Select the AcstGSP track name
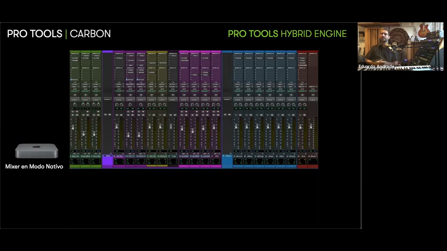Screen dimensions: 447x251 click(184, 156)
